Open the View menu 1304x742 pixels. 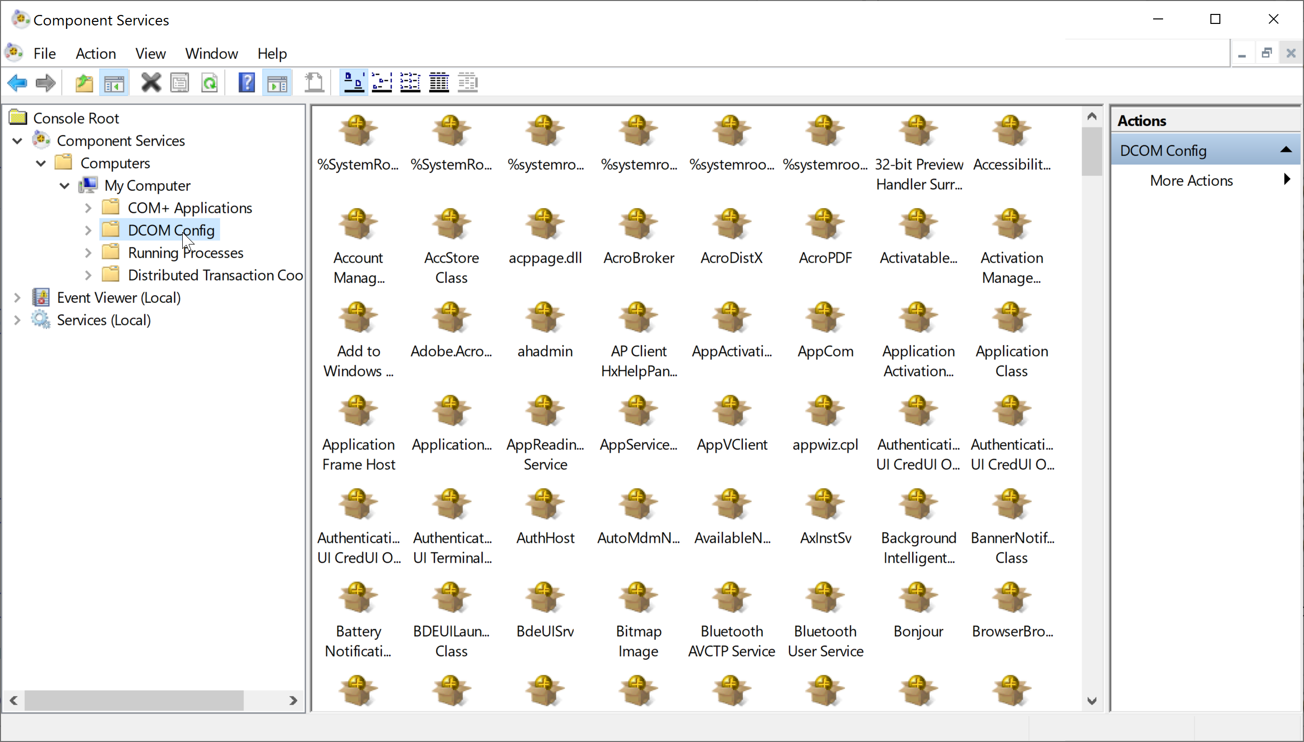pyautogui.click(x=150, y=53)
